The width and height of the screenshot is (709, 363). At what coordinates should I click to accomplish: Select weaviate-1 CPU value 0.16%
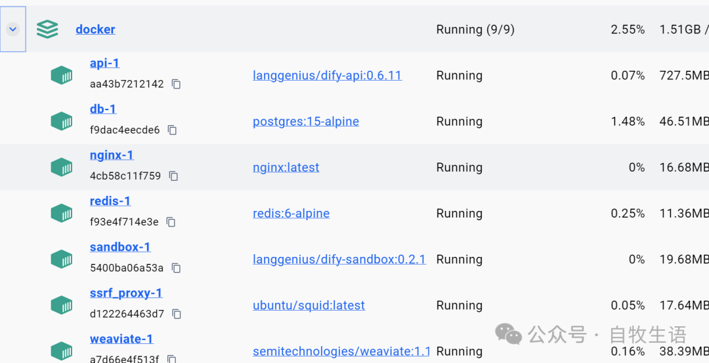pos(628,352)
